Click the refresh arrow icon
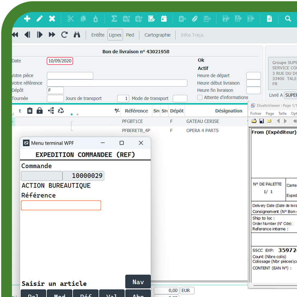The width and height of the screenshot is (297, 297). click(65, 35)
